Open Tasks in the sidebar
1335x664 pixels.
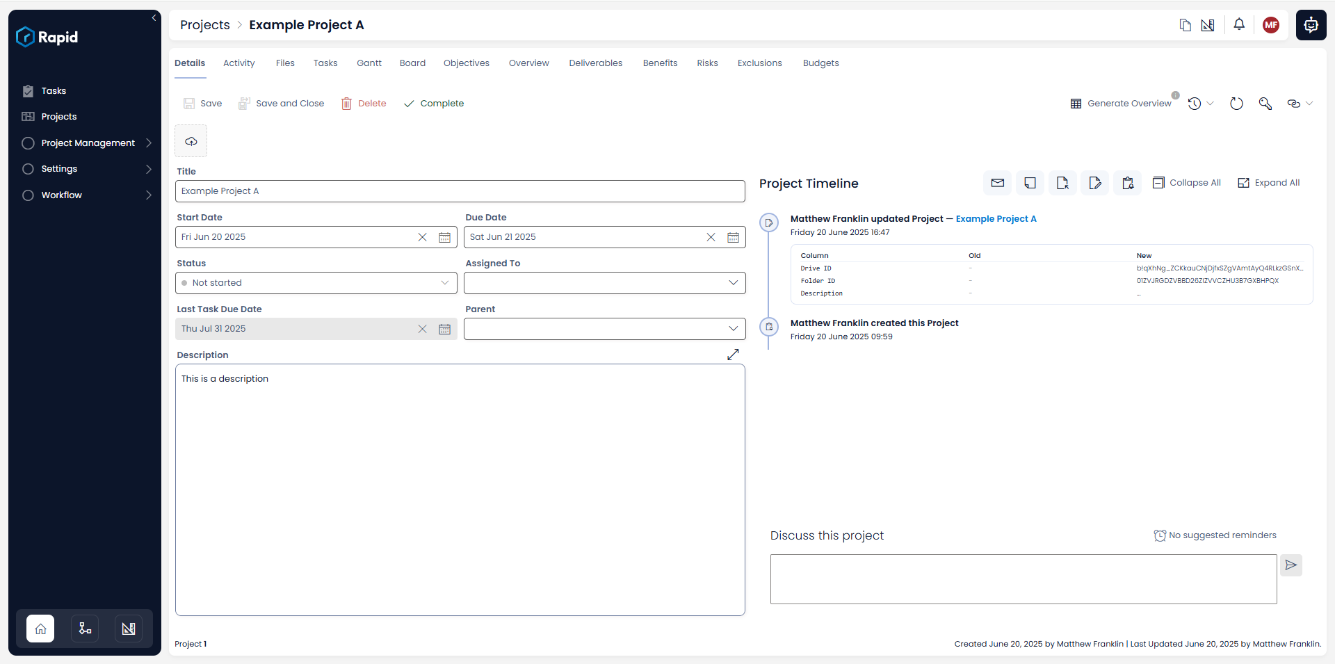point(54,91)
